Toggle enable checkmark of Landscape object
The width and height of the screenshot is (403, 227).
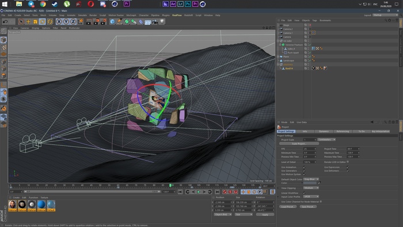click(310, 60)
